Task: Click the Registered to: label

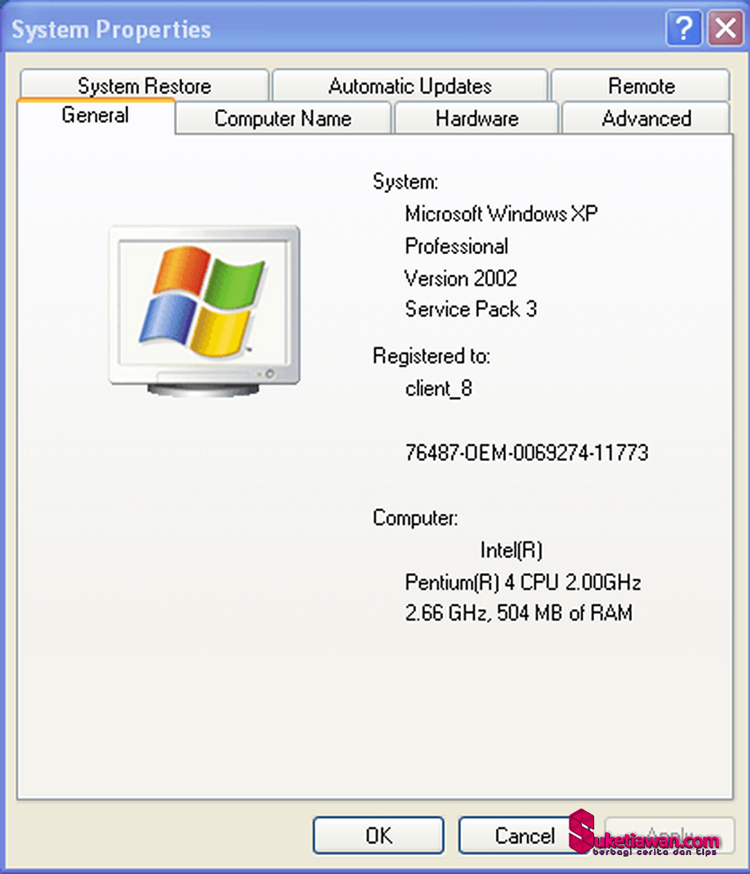Action: [432, 356]
